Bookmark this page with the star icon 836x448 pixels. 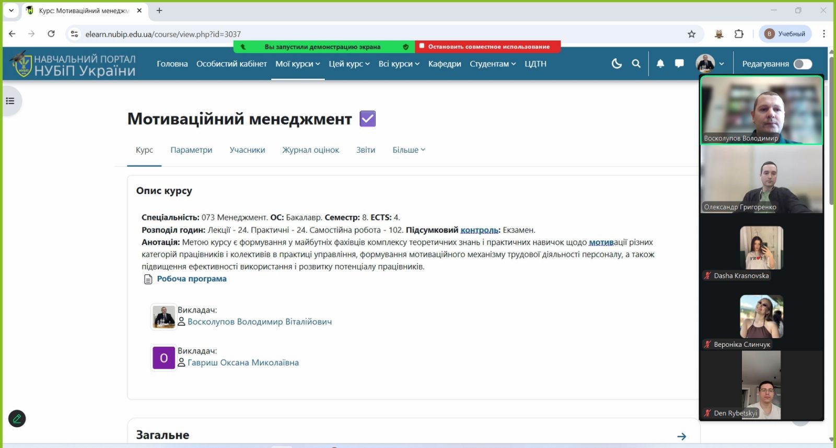point(692,34)
